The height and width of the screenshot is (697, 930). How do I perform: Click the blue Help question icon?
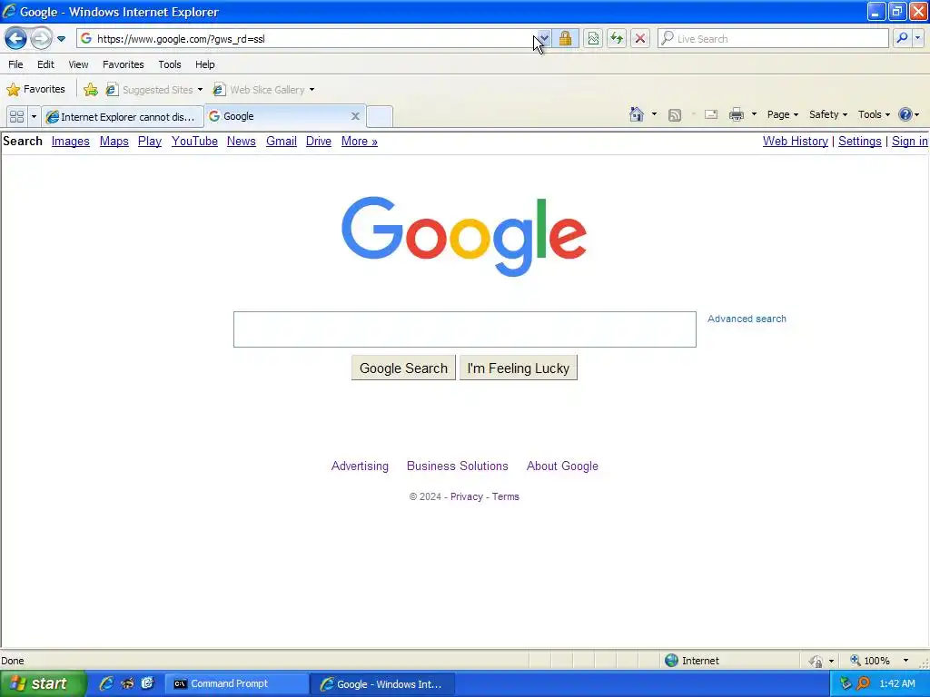(x=905, y=114)
